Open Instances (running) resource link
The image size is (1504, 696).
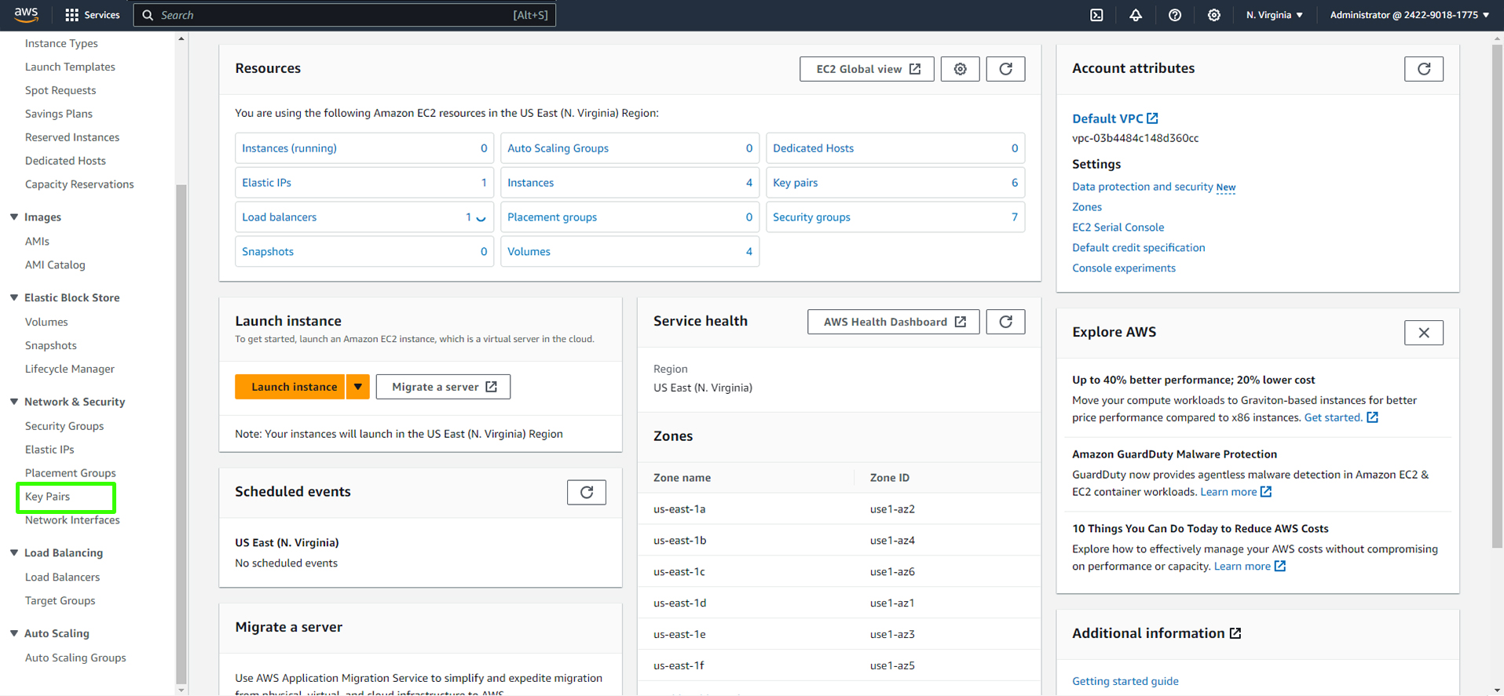click(x=289, y=148)
